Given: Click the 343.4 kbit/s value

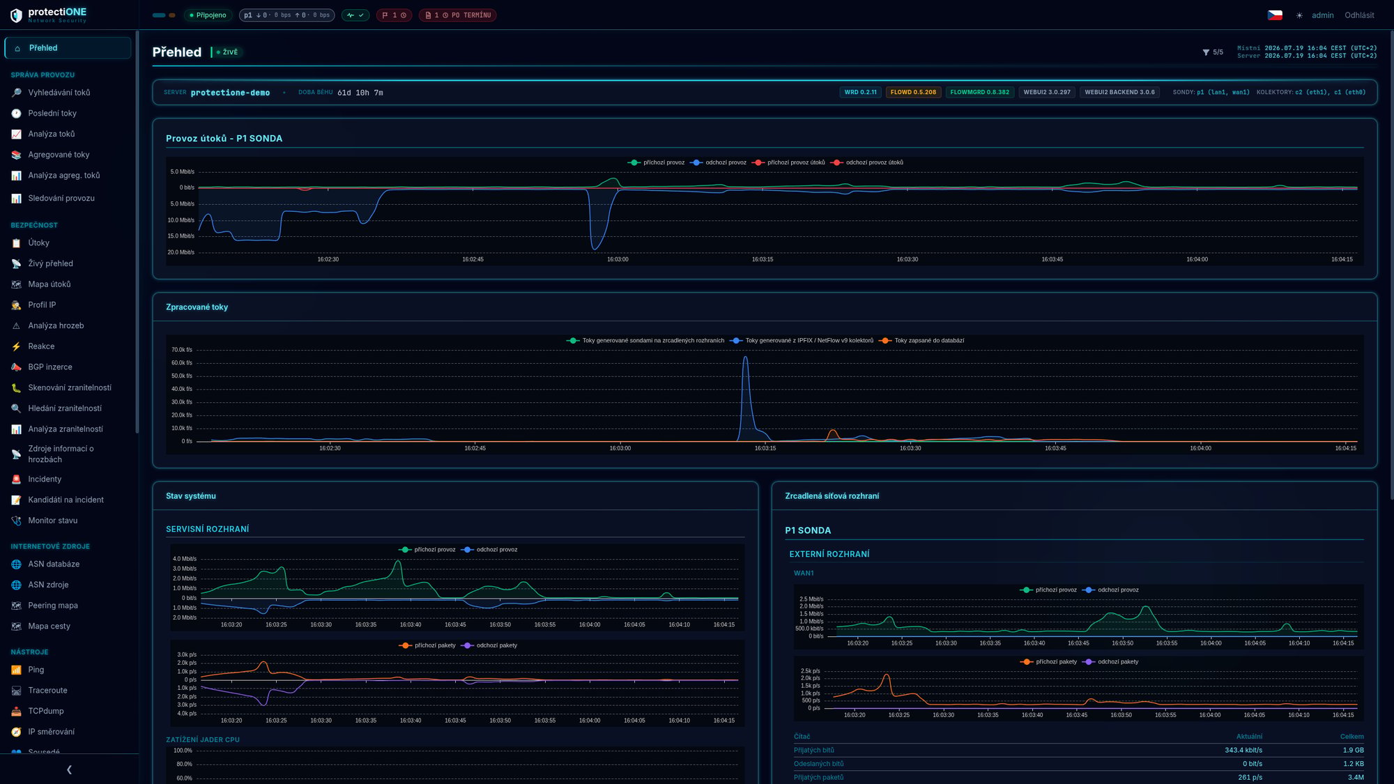Looking at the screenshot, I should pyautogui.click(x=1243, y=751).
